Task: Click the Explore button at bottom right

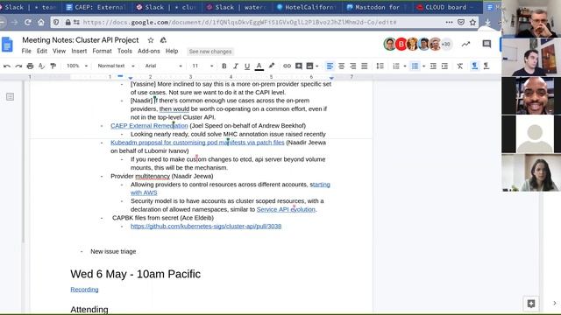Action: click(531, 304)
